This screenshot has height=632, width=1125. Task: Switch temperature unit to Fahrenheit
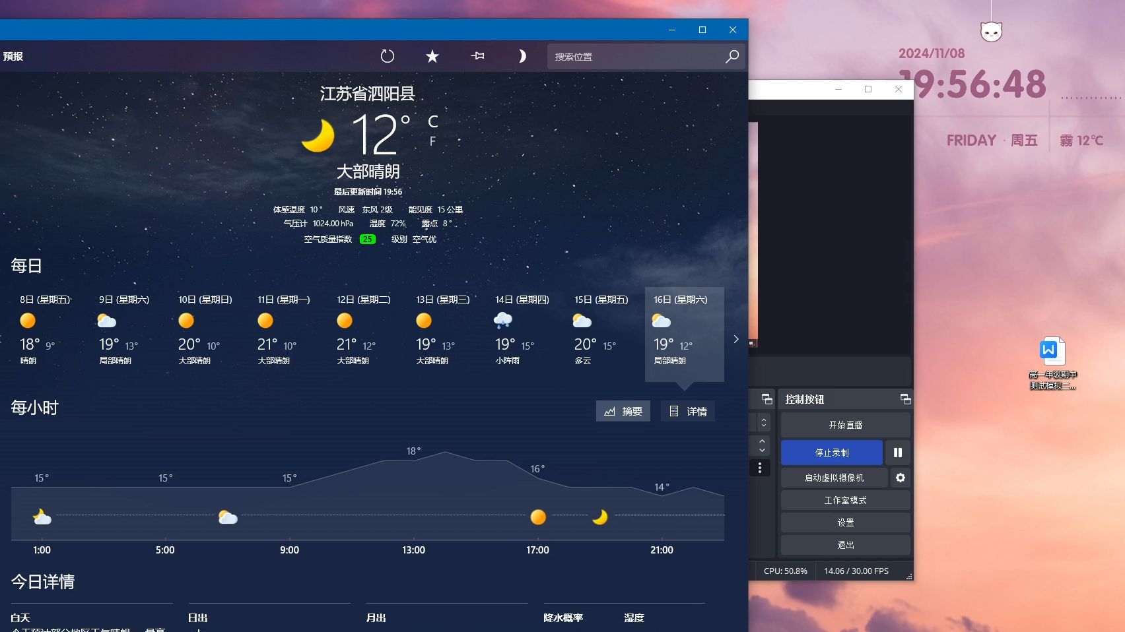click(x=432, y=141)
